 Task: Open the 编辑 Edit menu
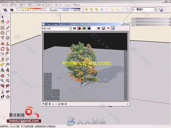point(13,5)
